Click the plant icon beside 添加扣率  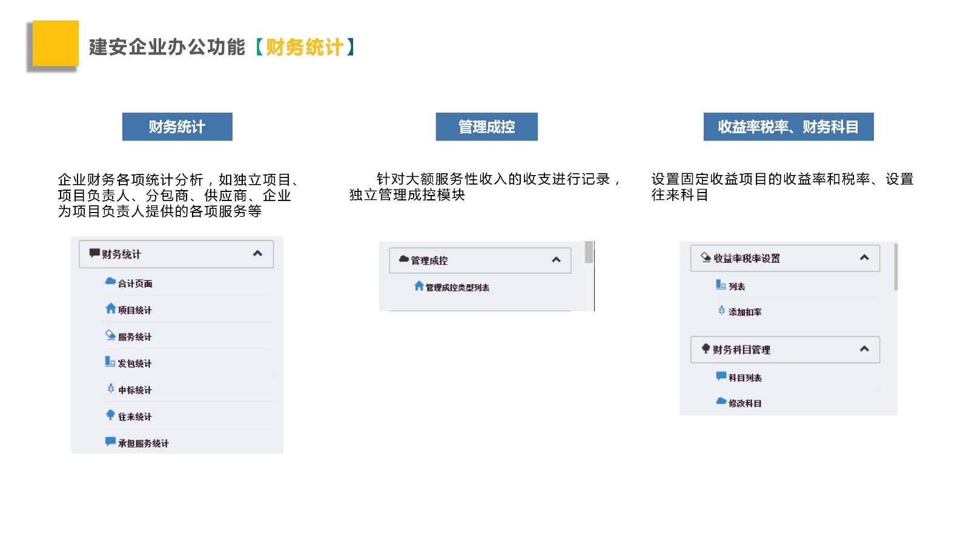tap(721, 310)
